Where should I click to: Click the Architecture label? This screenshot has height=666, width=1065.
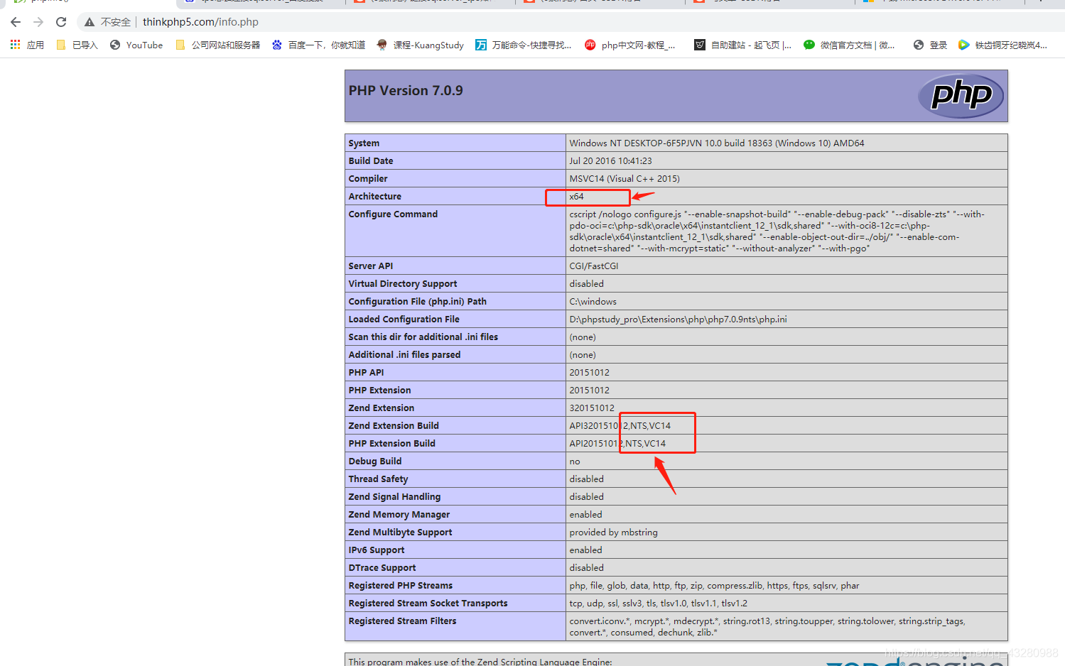click(x=375, y=196)
